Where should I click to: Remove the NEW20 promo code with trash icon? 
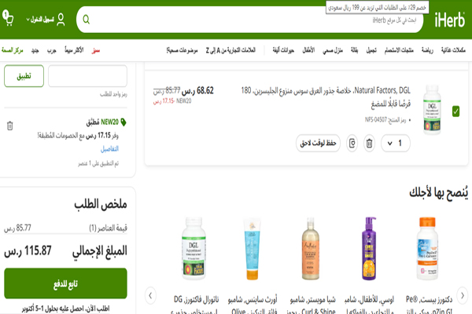9,126
